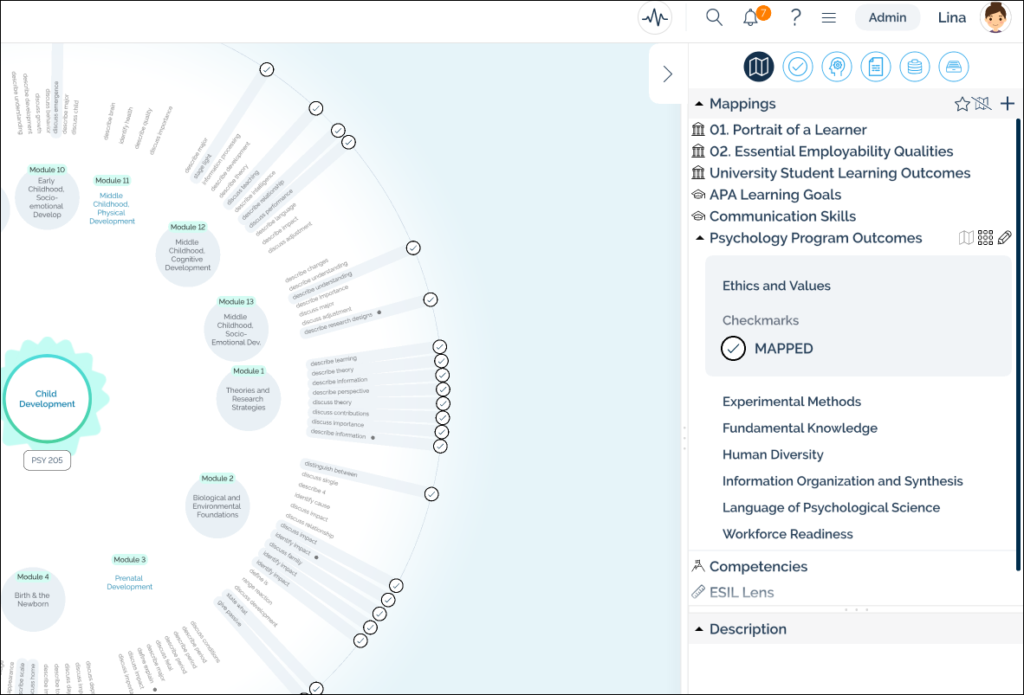Select 01. Portrait of a Learner mapping

787,129
